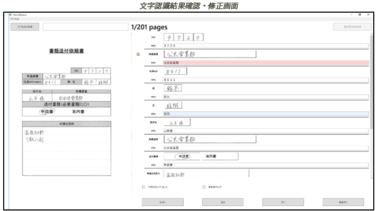This screenshot has width=378, height=211.
Task: Select the recognized 鈴木 surname text field
Action: point(266,97)
